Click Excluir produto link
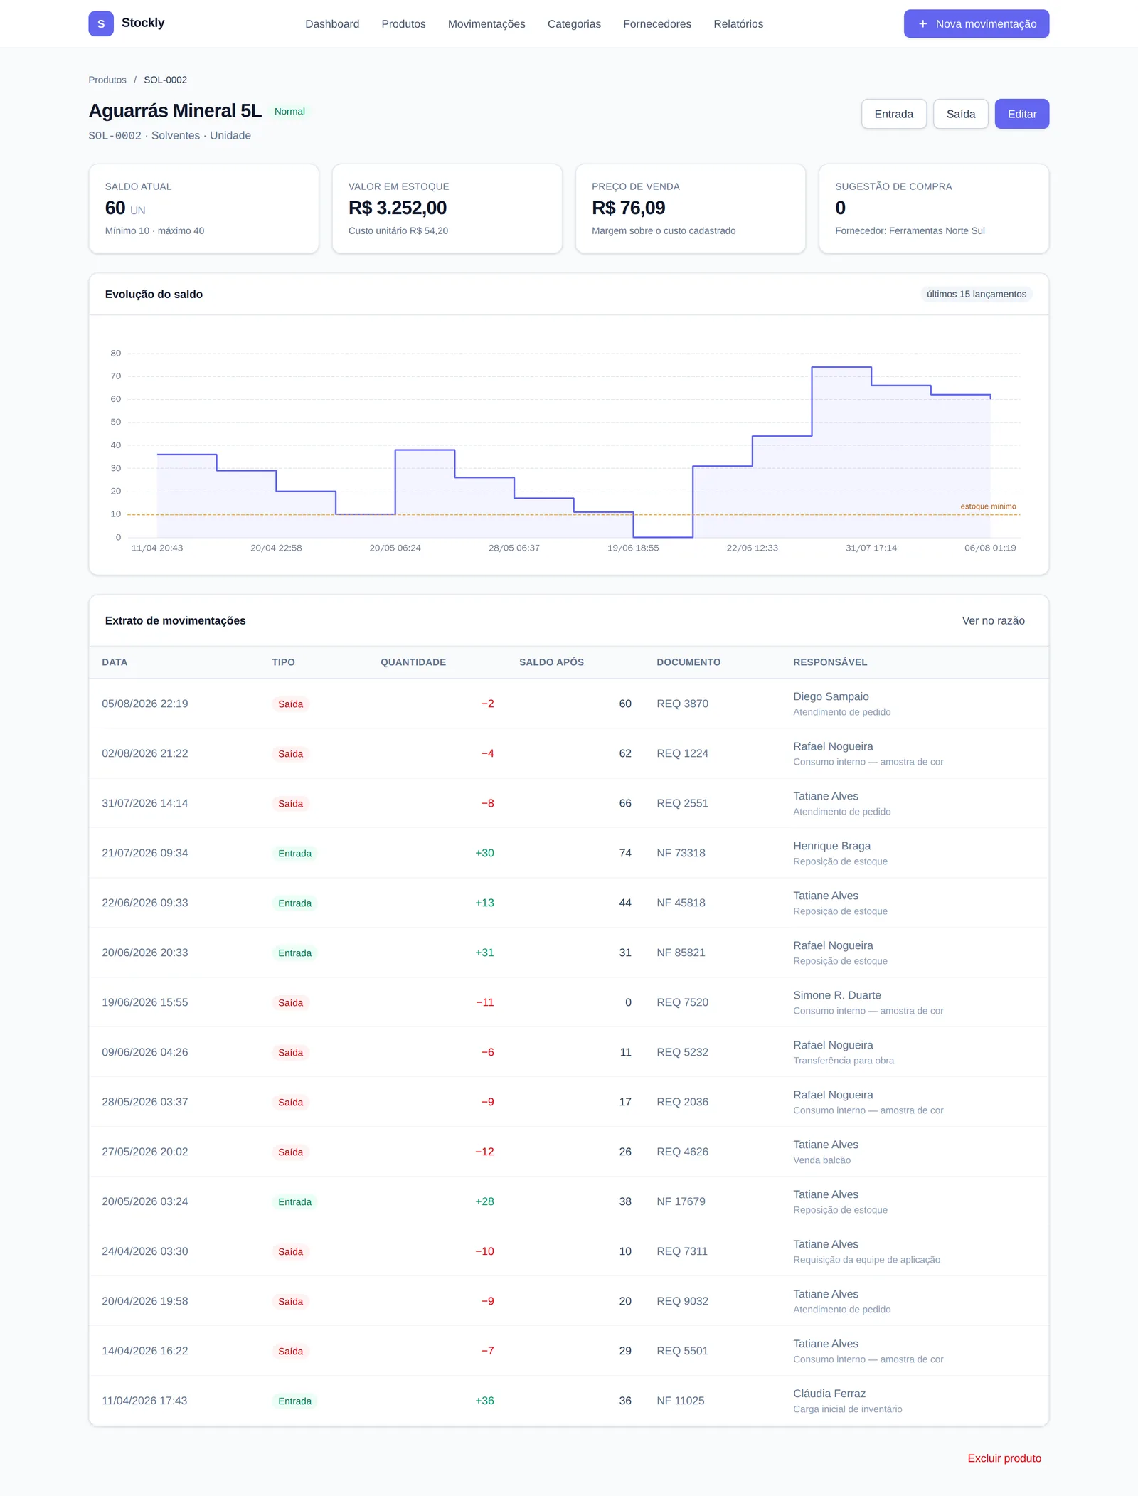The image size is (1138, 1496). tap(1004, 1458)
